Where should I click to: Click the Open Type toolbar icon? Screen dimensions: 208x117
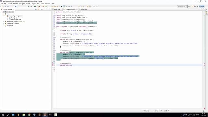(52, 6)
